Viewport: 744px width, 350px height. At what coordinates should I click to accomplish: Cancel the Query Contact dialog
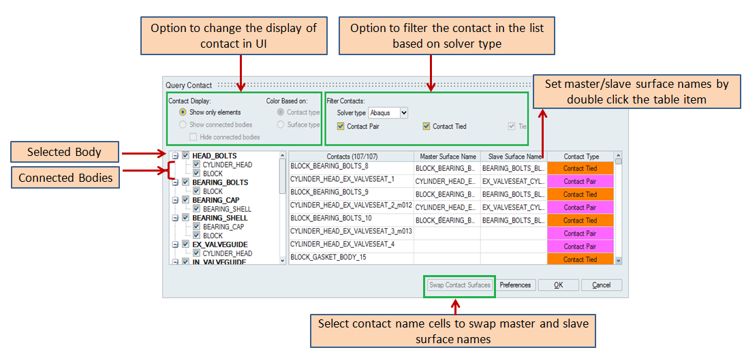(601, 285)
